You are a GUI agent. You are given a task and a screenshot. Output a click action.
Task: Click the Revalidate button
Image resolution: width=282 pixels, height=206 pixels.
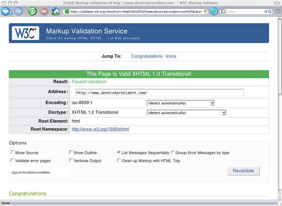coord(244,171)
